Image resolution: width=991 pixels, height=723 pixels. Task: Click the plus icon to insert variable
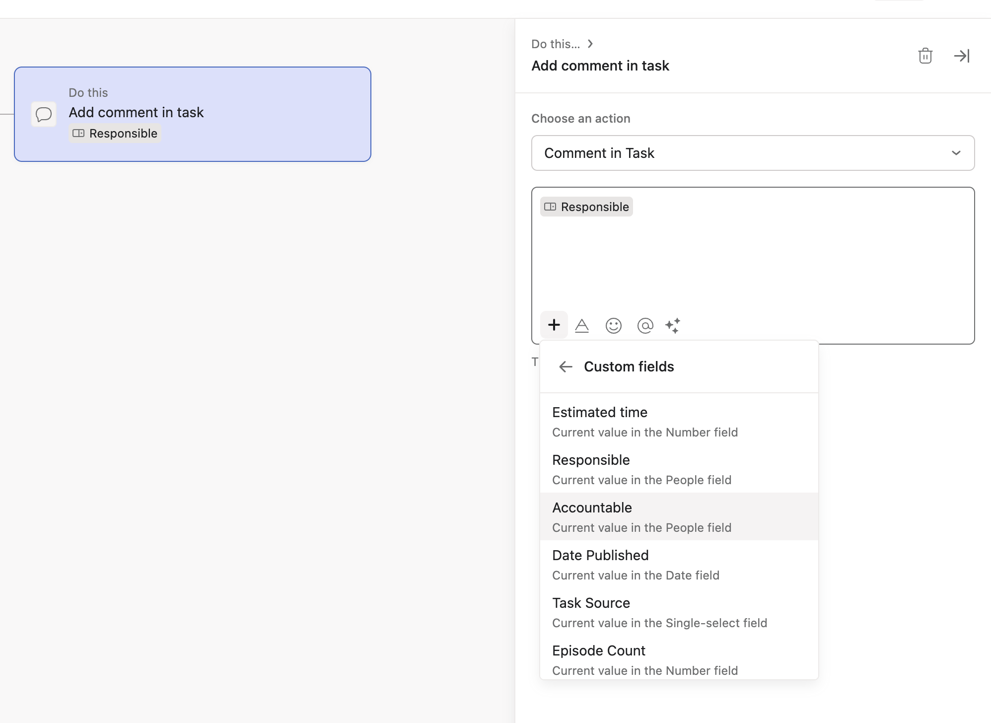[554, 325]
